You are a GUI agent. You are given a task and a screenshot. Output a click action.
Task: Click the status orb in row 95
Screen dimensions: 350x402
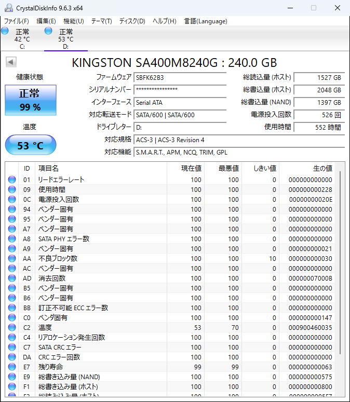(12, 219)
